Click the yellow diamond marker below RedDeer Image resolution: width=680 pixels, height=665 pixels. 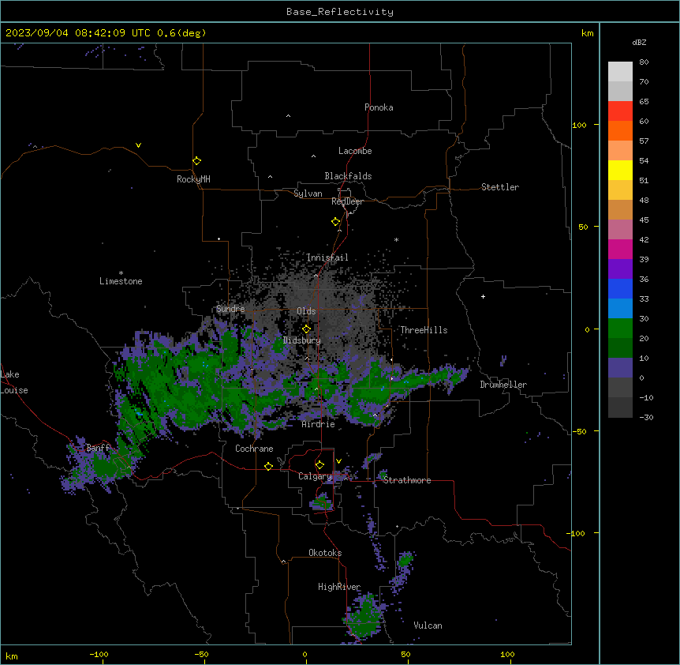335,222
